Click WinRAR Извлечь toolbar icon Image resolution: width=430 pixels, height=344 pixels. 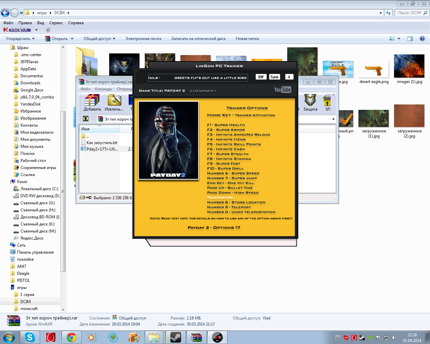coord(114,102)
